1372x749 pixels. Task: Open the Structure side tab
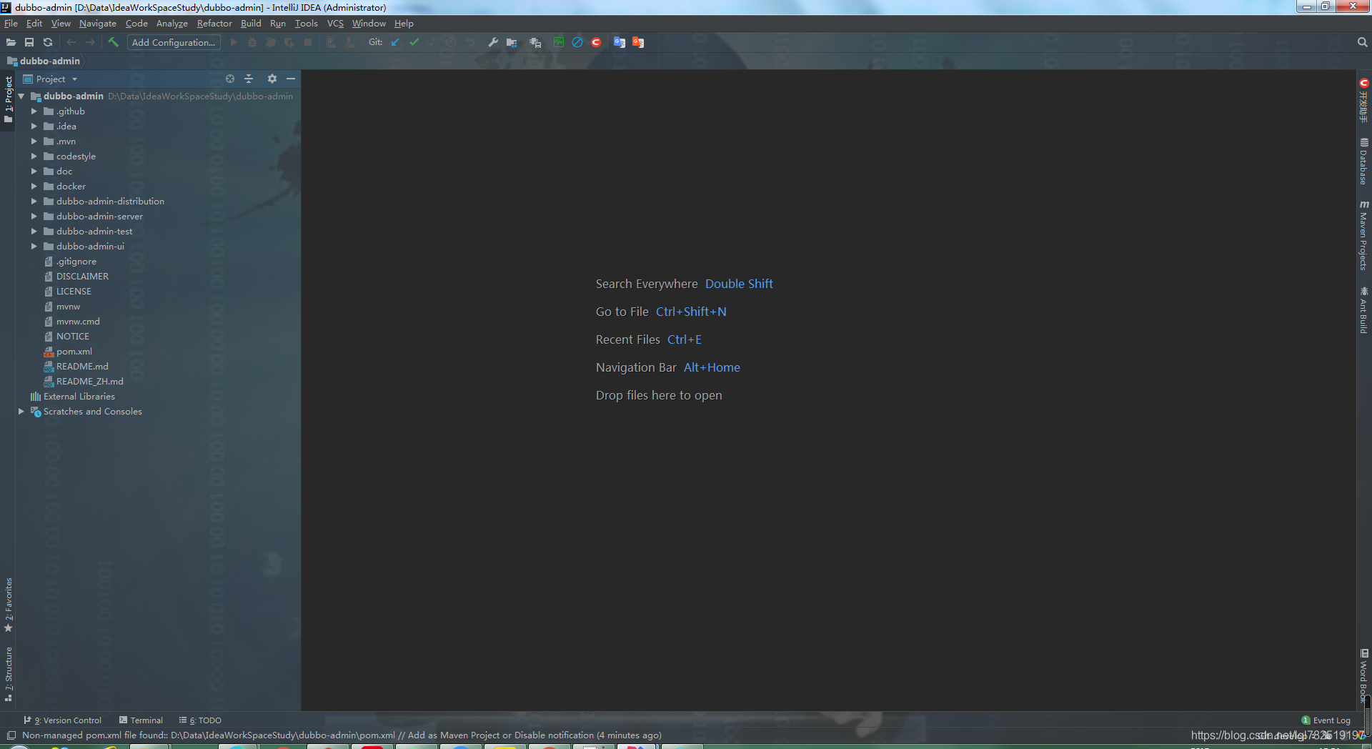click(x=9, y=674)
